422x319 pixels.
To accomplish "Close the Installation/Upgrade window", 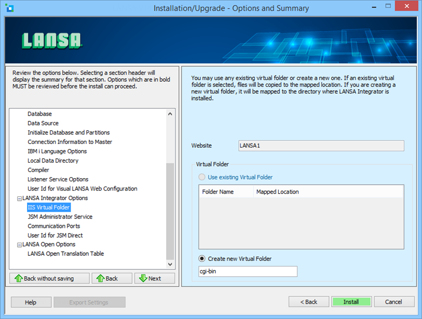I will click(406, 6).
